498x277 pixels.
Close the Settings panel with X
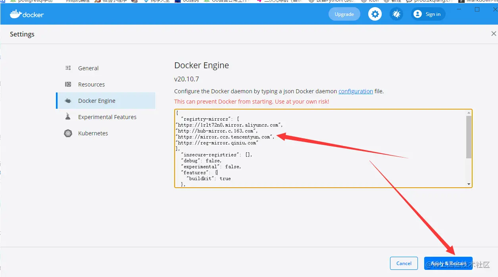494,34
